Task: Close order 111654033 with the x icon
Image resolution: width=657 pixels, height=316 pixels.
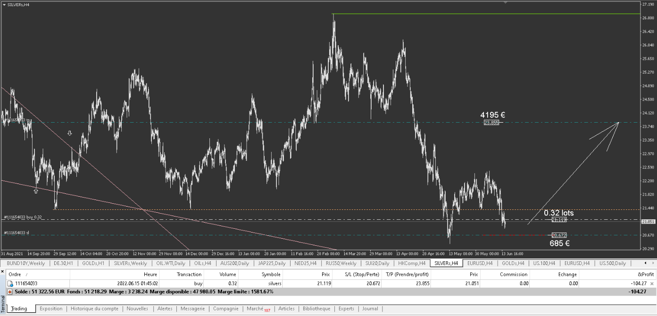Action: [652, 283]
